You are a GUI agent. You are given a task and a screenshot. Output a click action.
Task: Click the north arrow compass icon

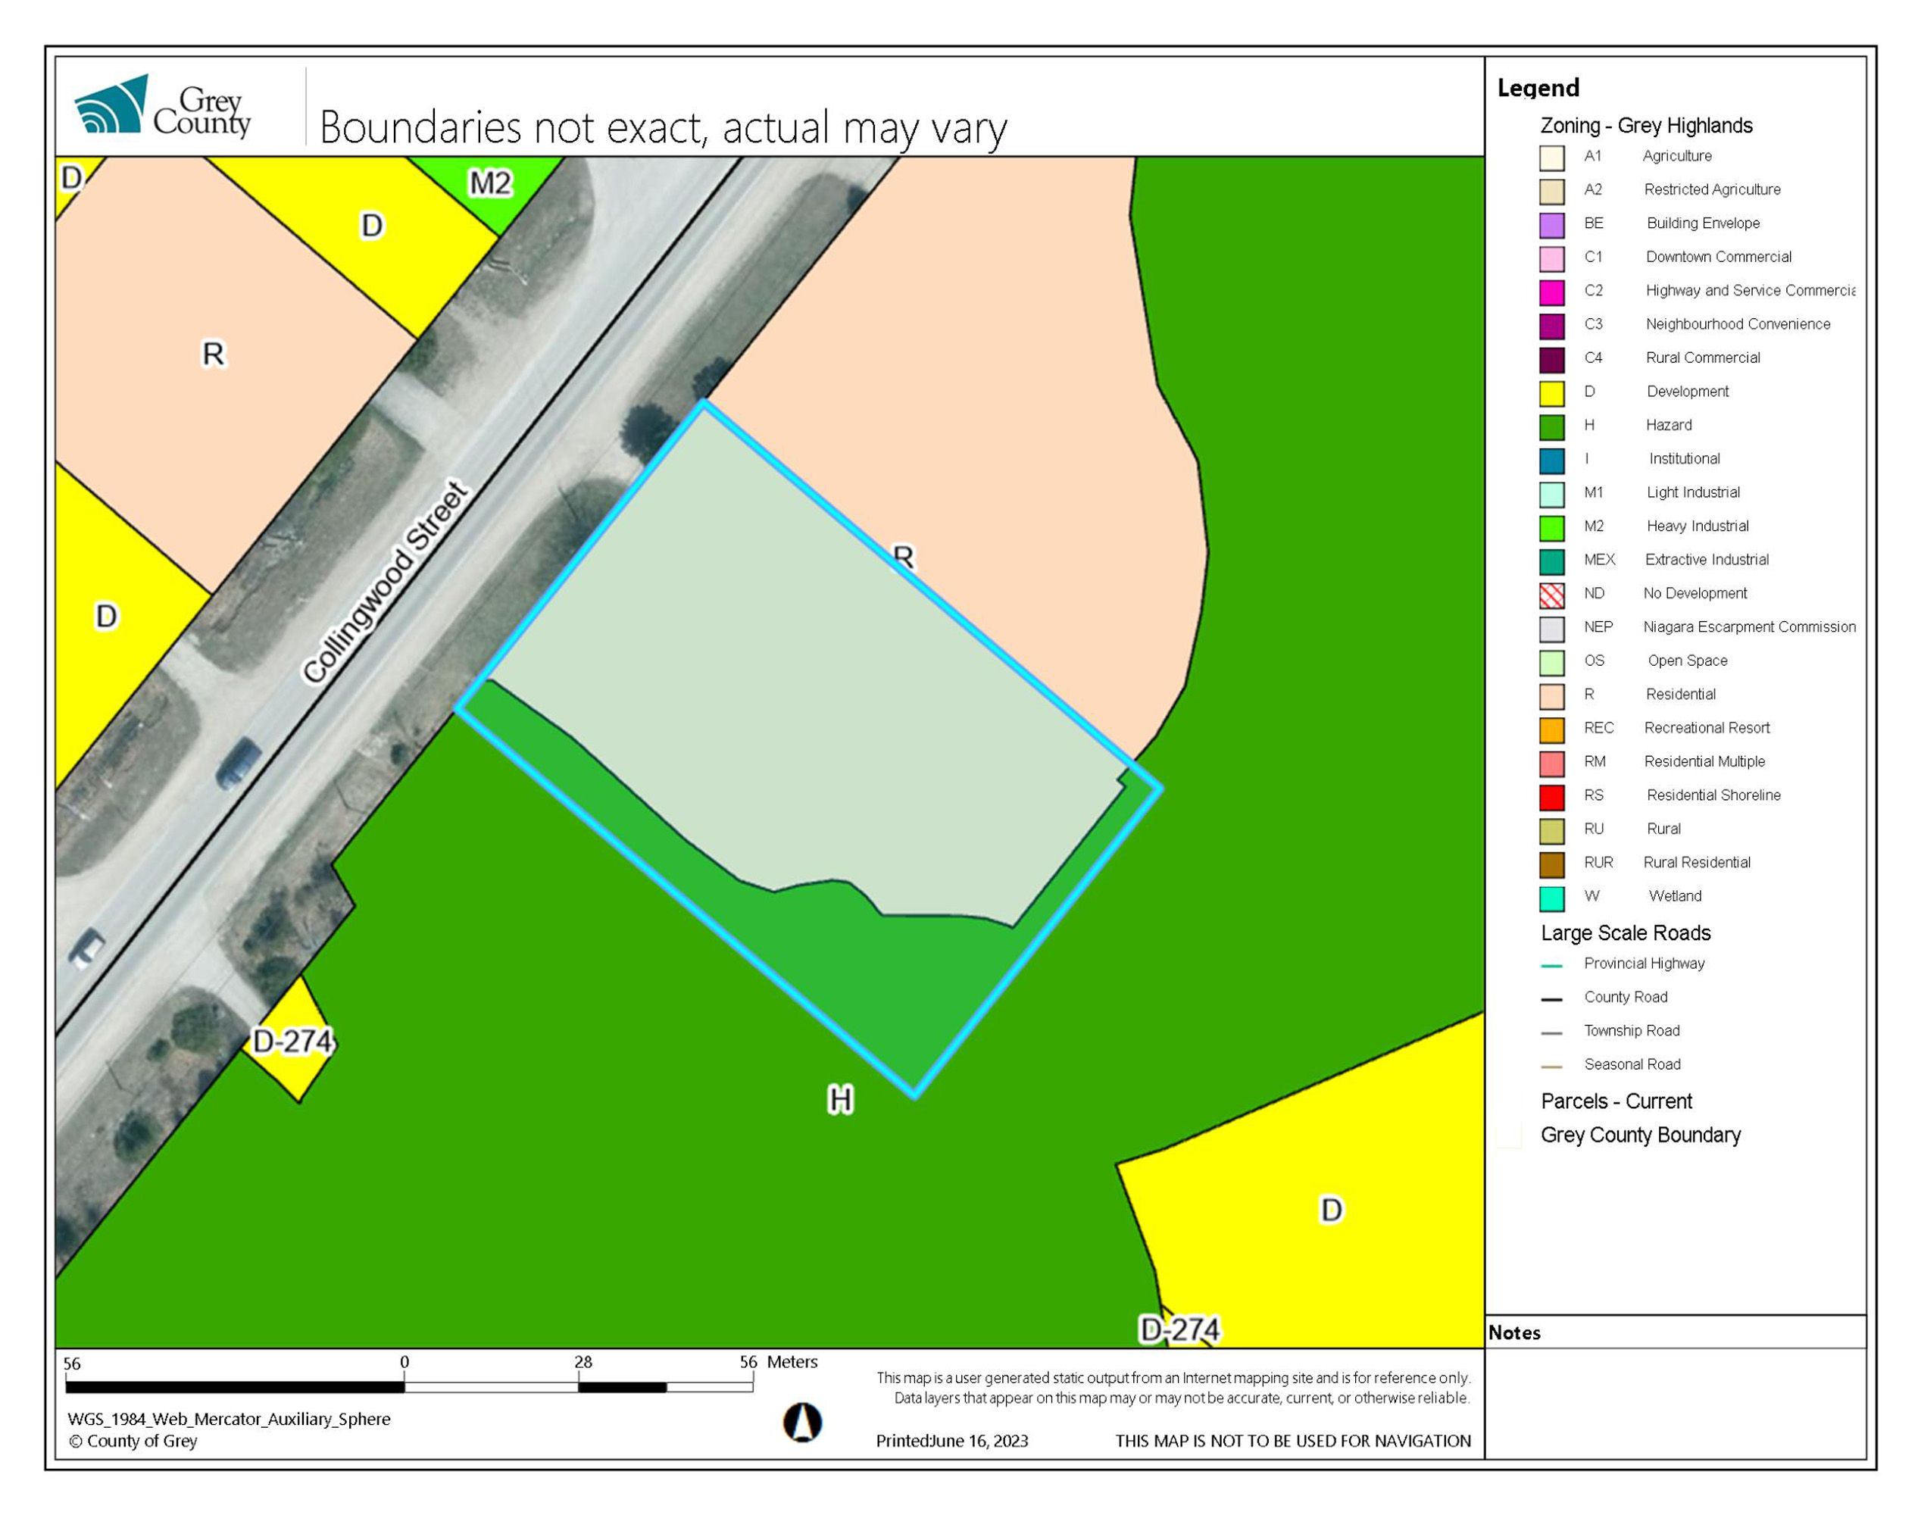pyautogui.click(x=803, y=1422)
